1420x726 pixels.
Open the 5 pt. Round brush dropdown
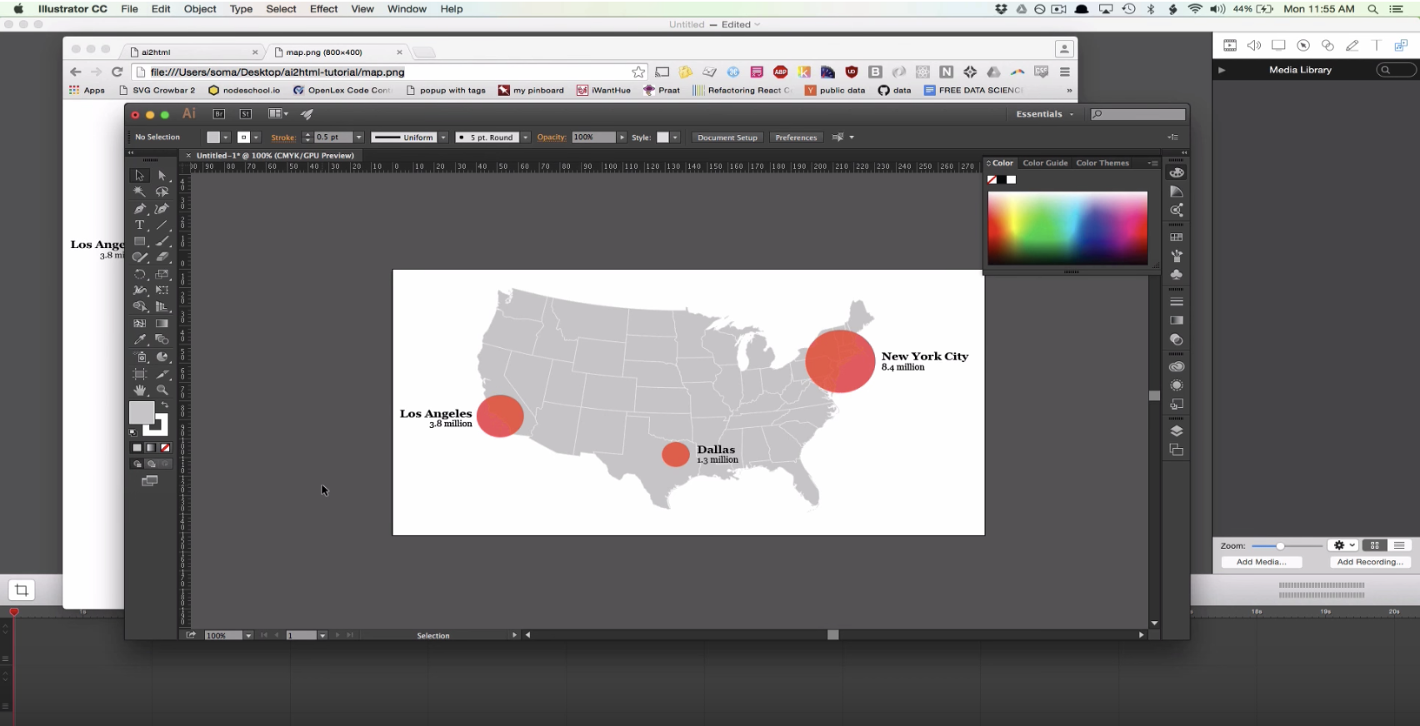526,137
